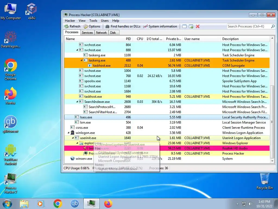Image resolution: width=278 pixels, height=209 pixels.
Task: Click the process list scrollbar down arrow
Action: [x=272, y=161]
